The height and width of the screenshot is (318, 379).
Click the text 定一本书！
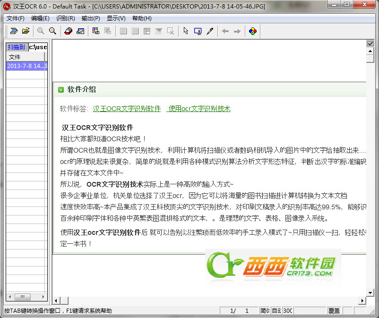click(x=76, y=243)
